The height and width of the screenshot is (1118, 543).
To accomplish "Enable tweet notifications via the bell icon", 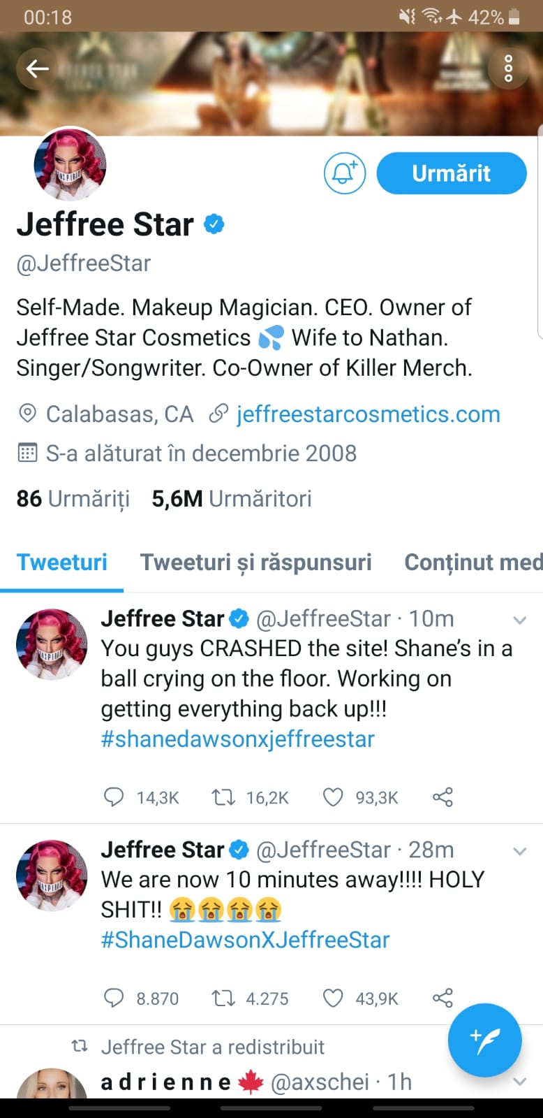I will 345,173.
